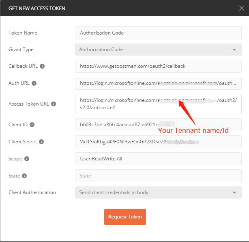Click the info icon next to Client Secret
The width and height of the screenshot is (249, 242).
(41, 142)
